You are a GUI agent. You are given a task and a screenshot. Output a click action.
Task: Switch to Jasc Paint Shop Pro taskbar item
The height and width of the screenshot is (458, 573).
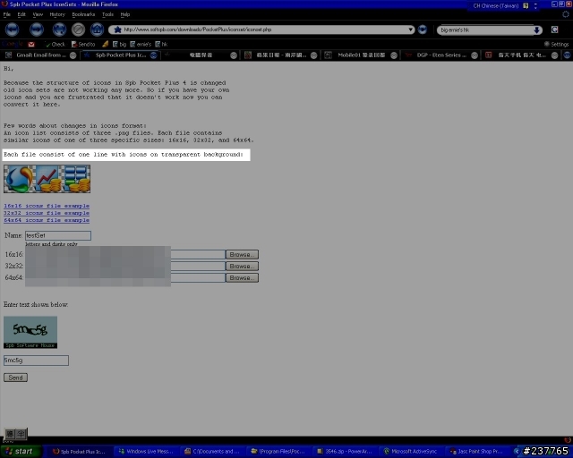pyautogui.click(x=478, y=452)
